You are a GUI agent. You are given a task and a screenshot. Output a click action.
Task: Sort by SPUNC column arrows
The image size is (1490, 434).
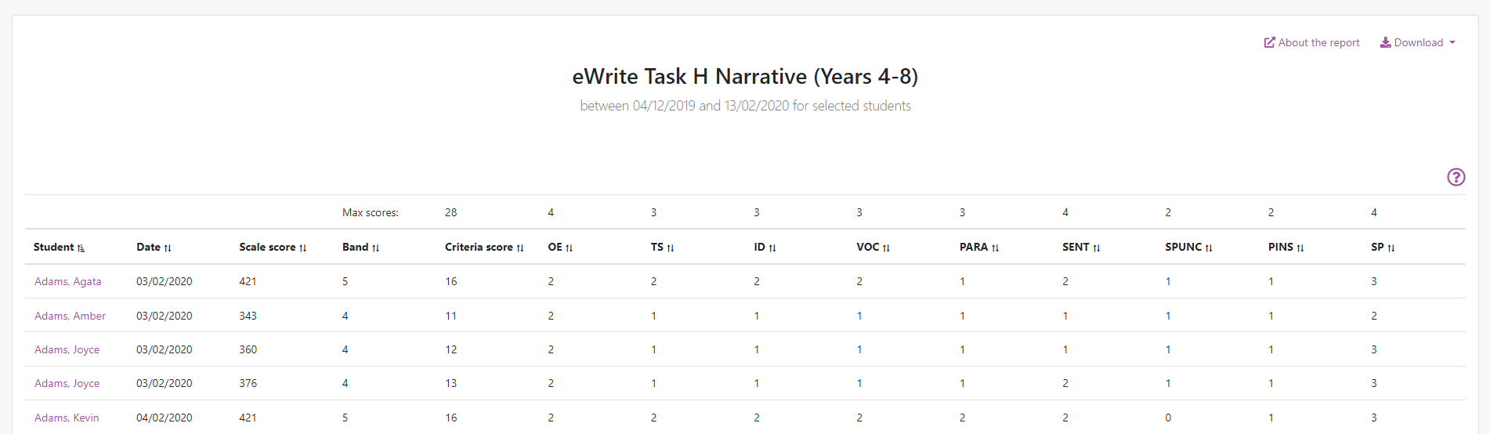1209,248
